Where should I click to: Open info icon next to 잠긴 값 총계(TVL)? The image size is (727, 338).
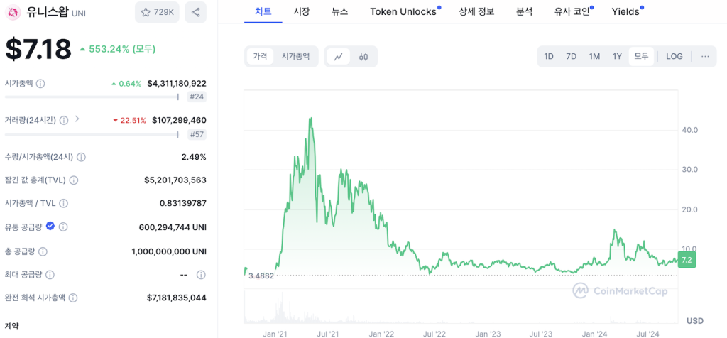tap(74, 180)
